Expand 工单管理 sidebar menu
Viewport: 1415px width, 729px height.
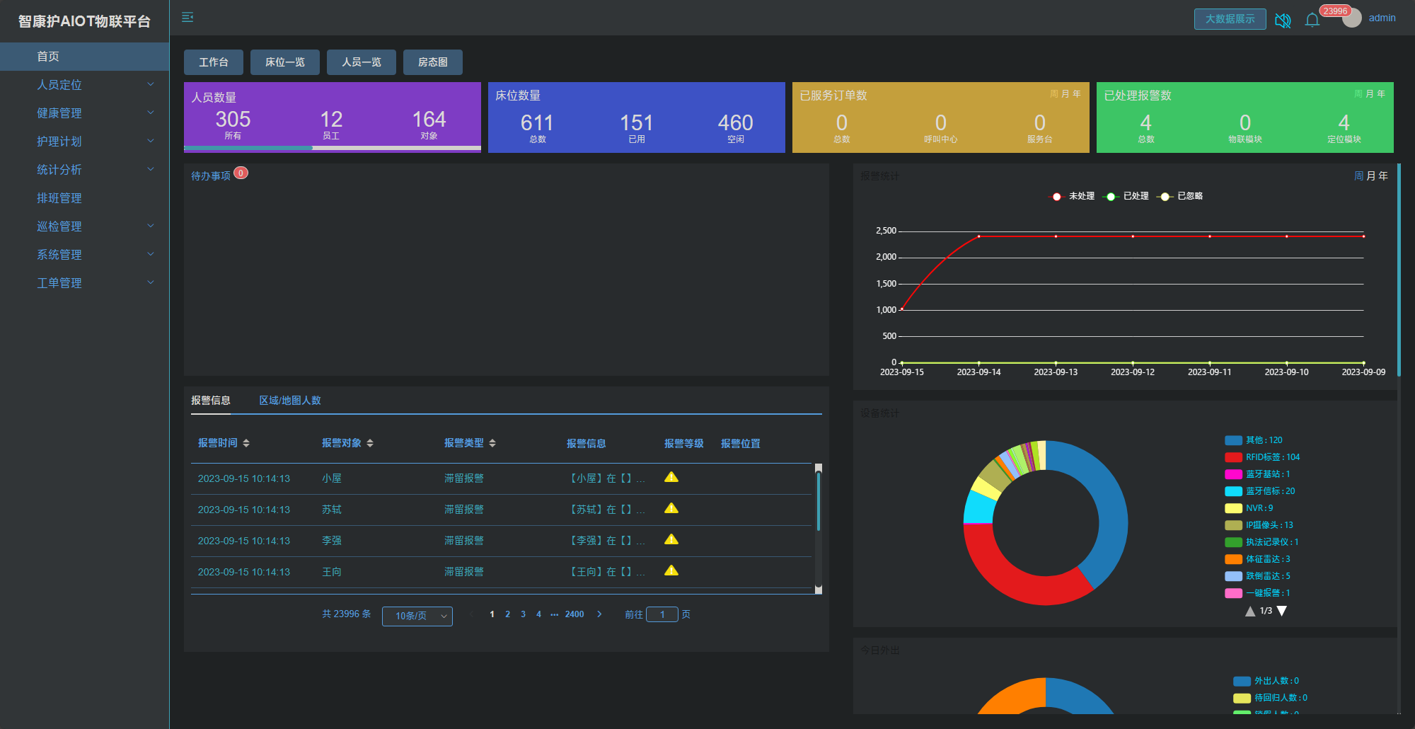85,283
